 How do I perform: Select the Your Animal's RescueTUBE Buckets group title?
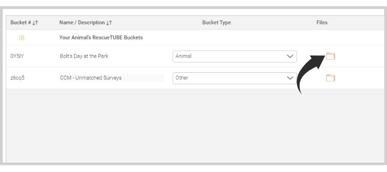click(x=101, y=37)
